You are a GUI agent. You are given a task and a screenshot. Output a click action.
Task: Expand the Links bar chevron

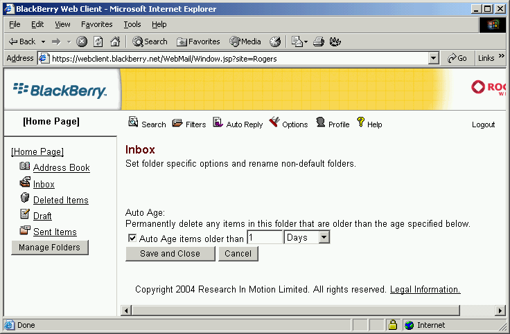coord(501,56)
